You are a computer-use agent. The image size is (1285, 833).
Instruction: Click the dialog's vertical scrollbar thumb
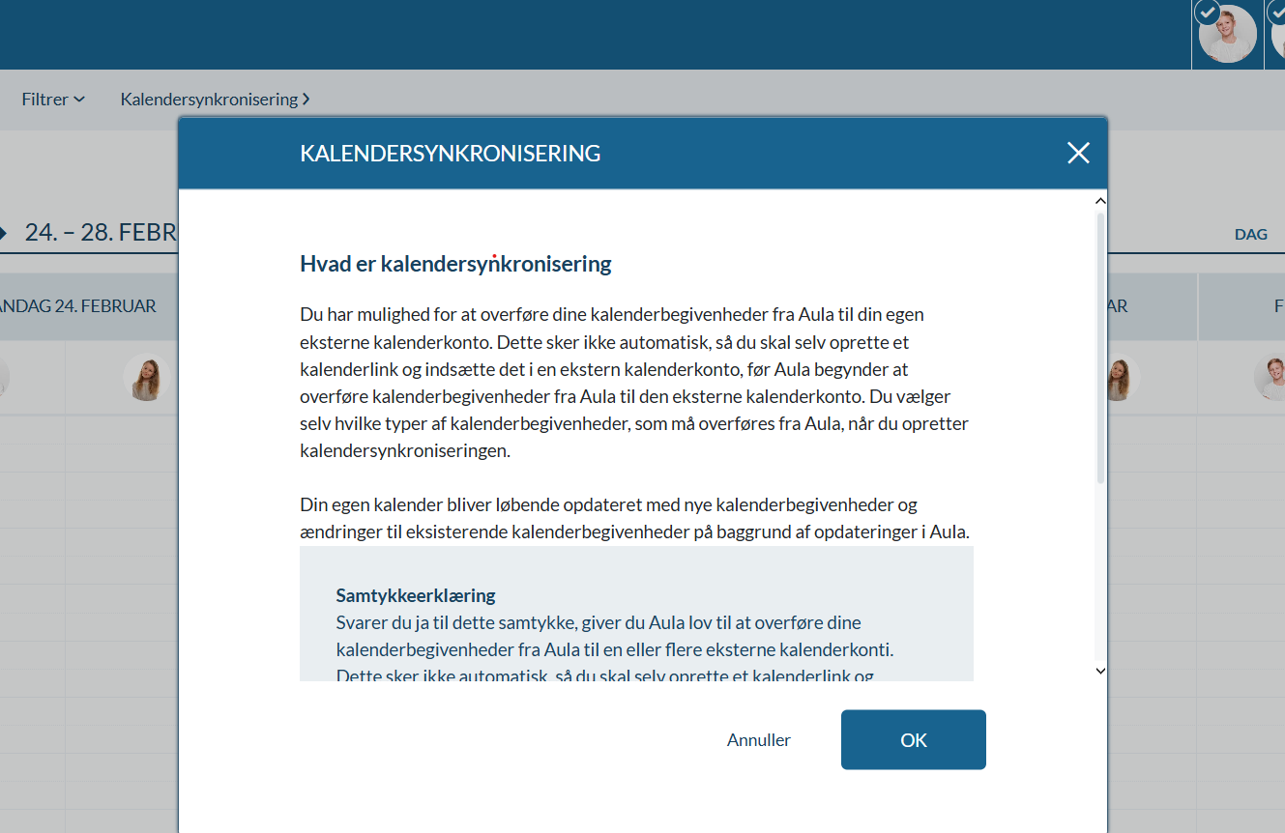pyautogui.click(x=1100, y=348)
